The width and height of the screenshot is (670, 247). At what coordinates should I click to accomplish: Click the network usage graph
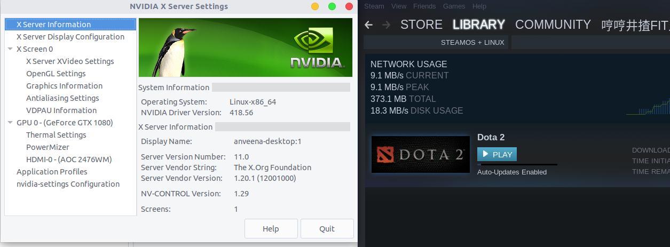click(648, 105)
